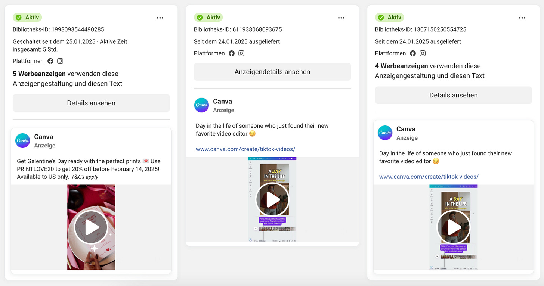Click Anzeige label in ad 611938068093675
This screenshot has width=544, height=286.
(x=224, y=110)
